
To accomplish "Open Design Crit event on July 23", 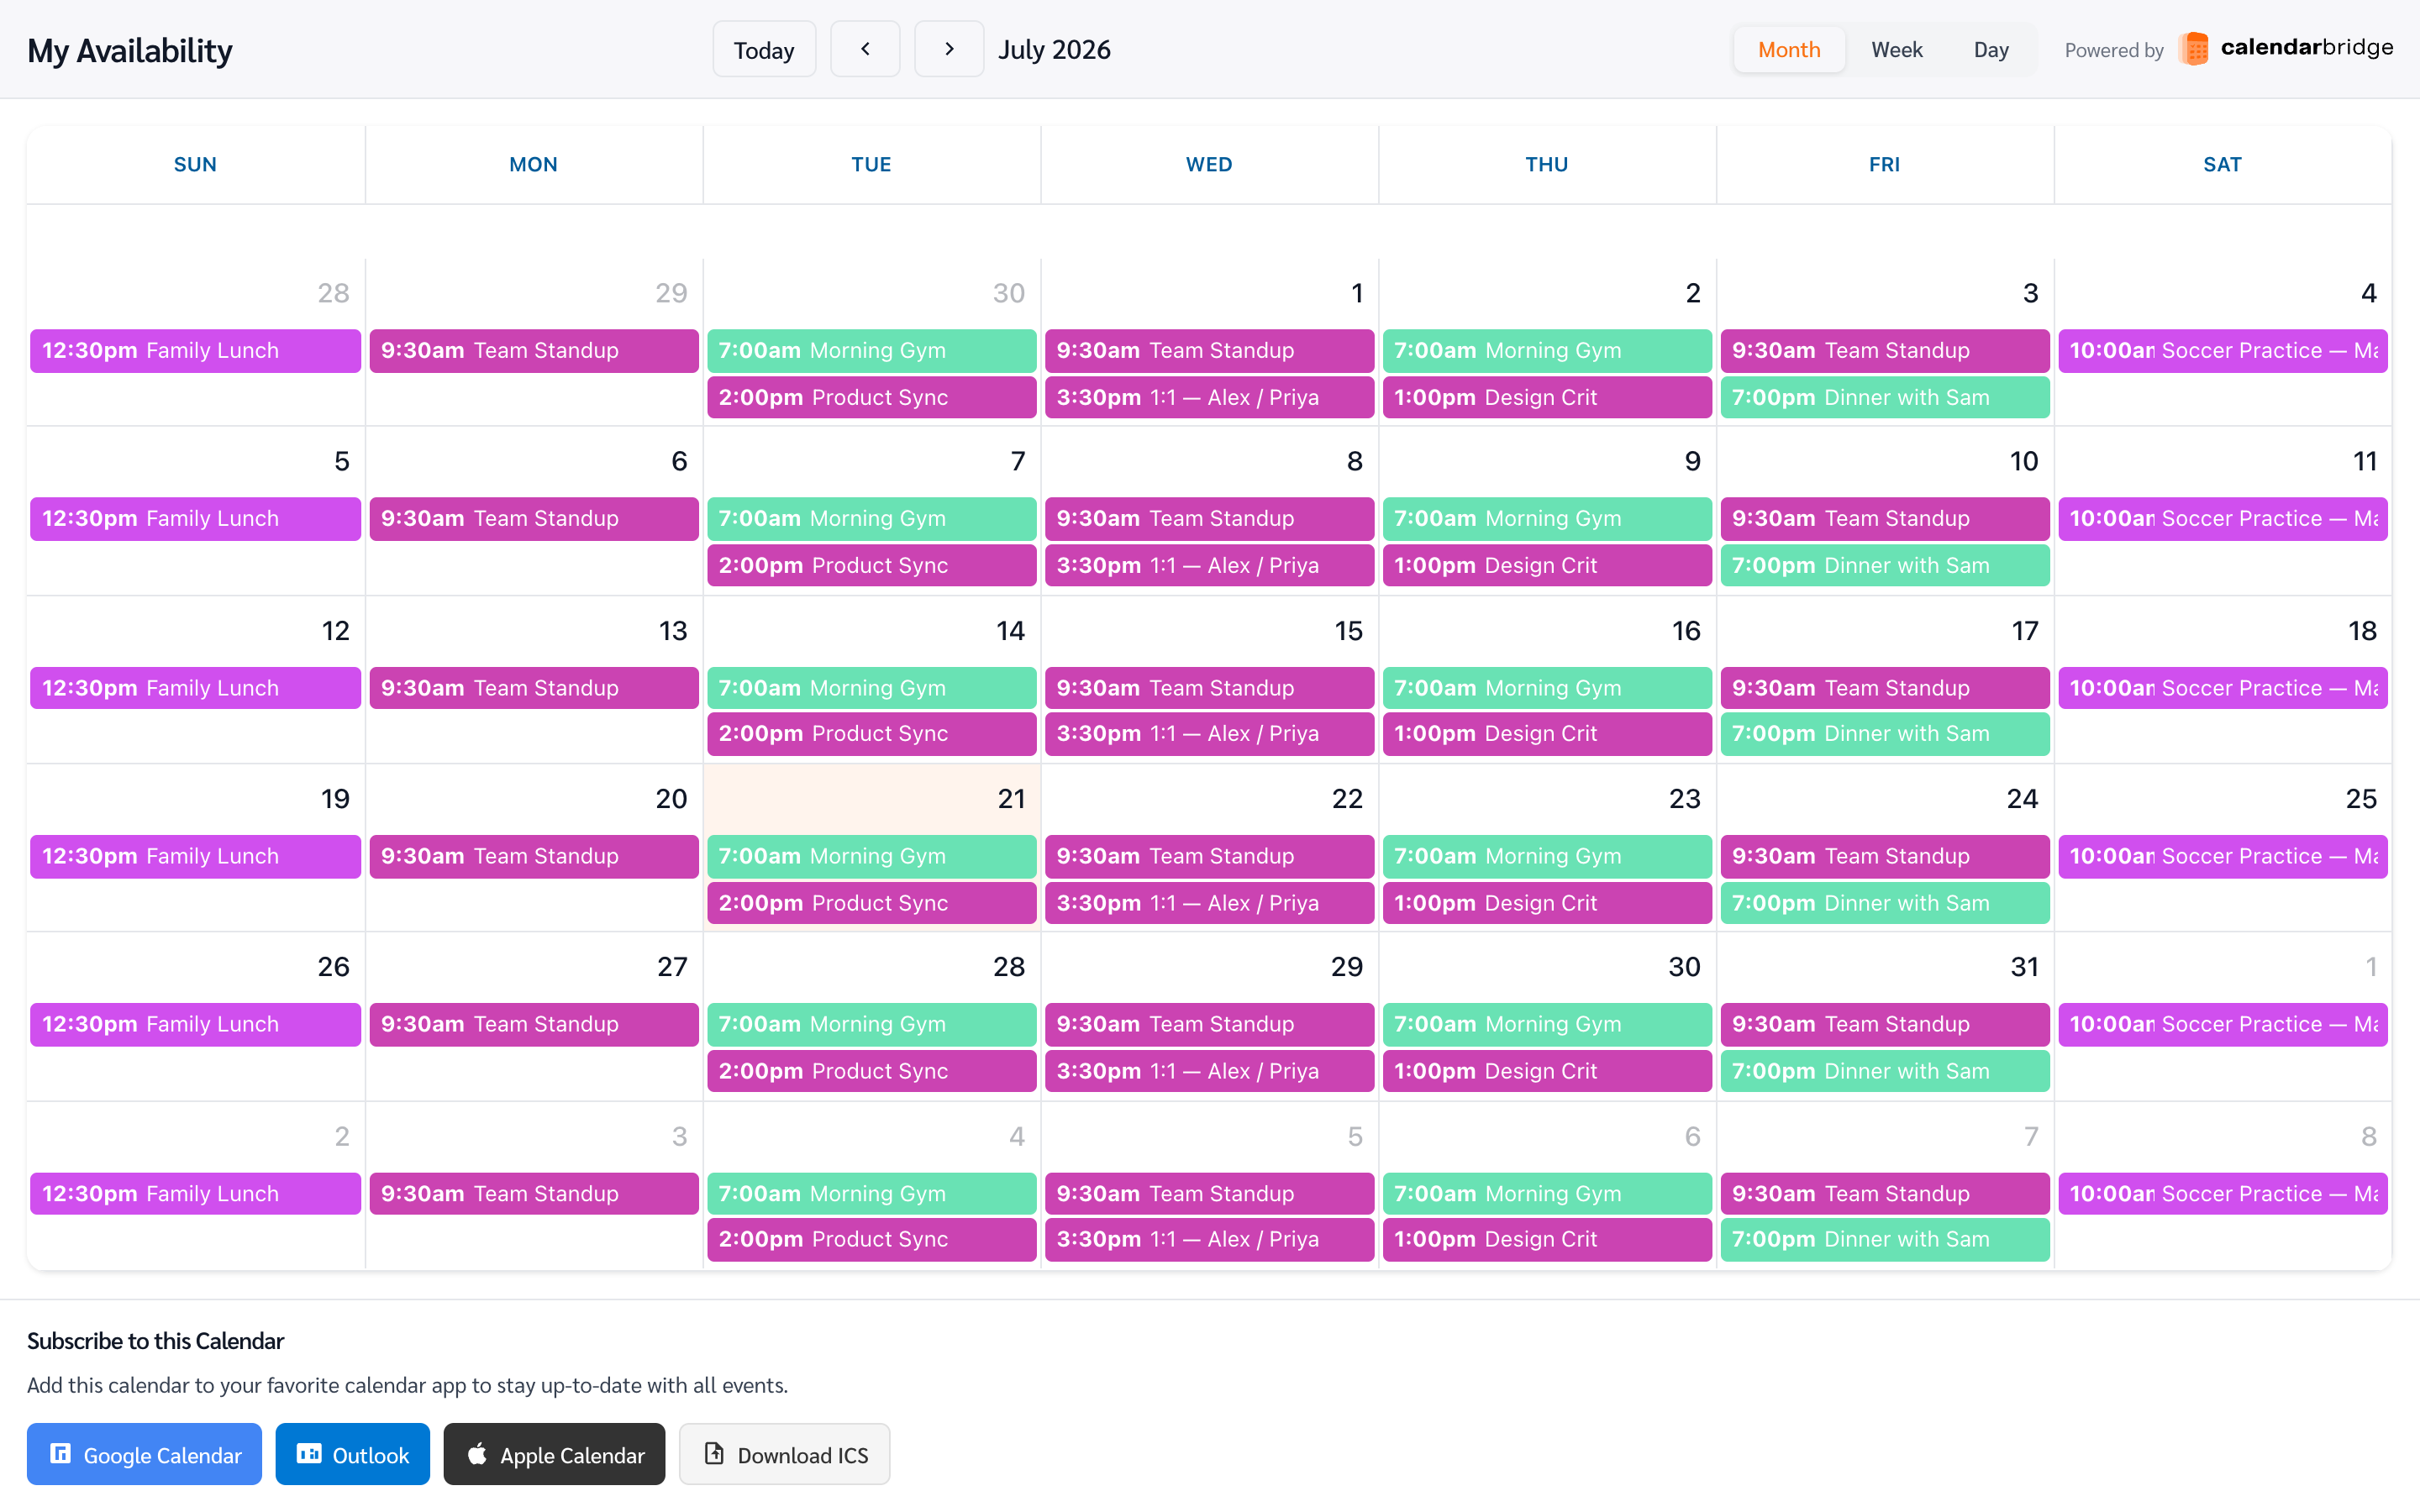I will [1547, 904].
